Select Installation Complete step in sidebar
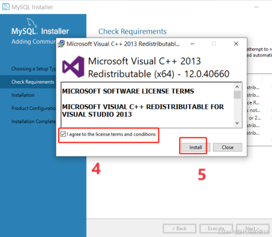Viewport: 272px width, 237px height. pyautogui.click(x=34, y=122)
